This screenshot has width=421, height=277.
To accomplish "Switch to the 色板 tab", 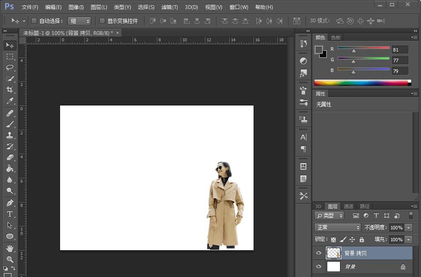I will [336, 37].
